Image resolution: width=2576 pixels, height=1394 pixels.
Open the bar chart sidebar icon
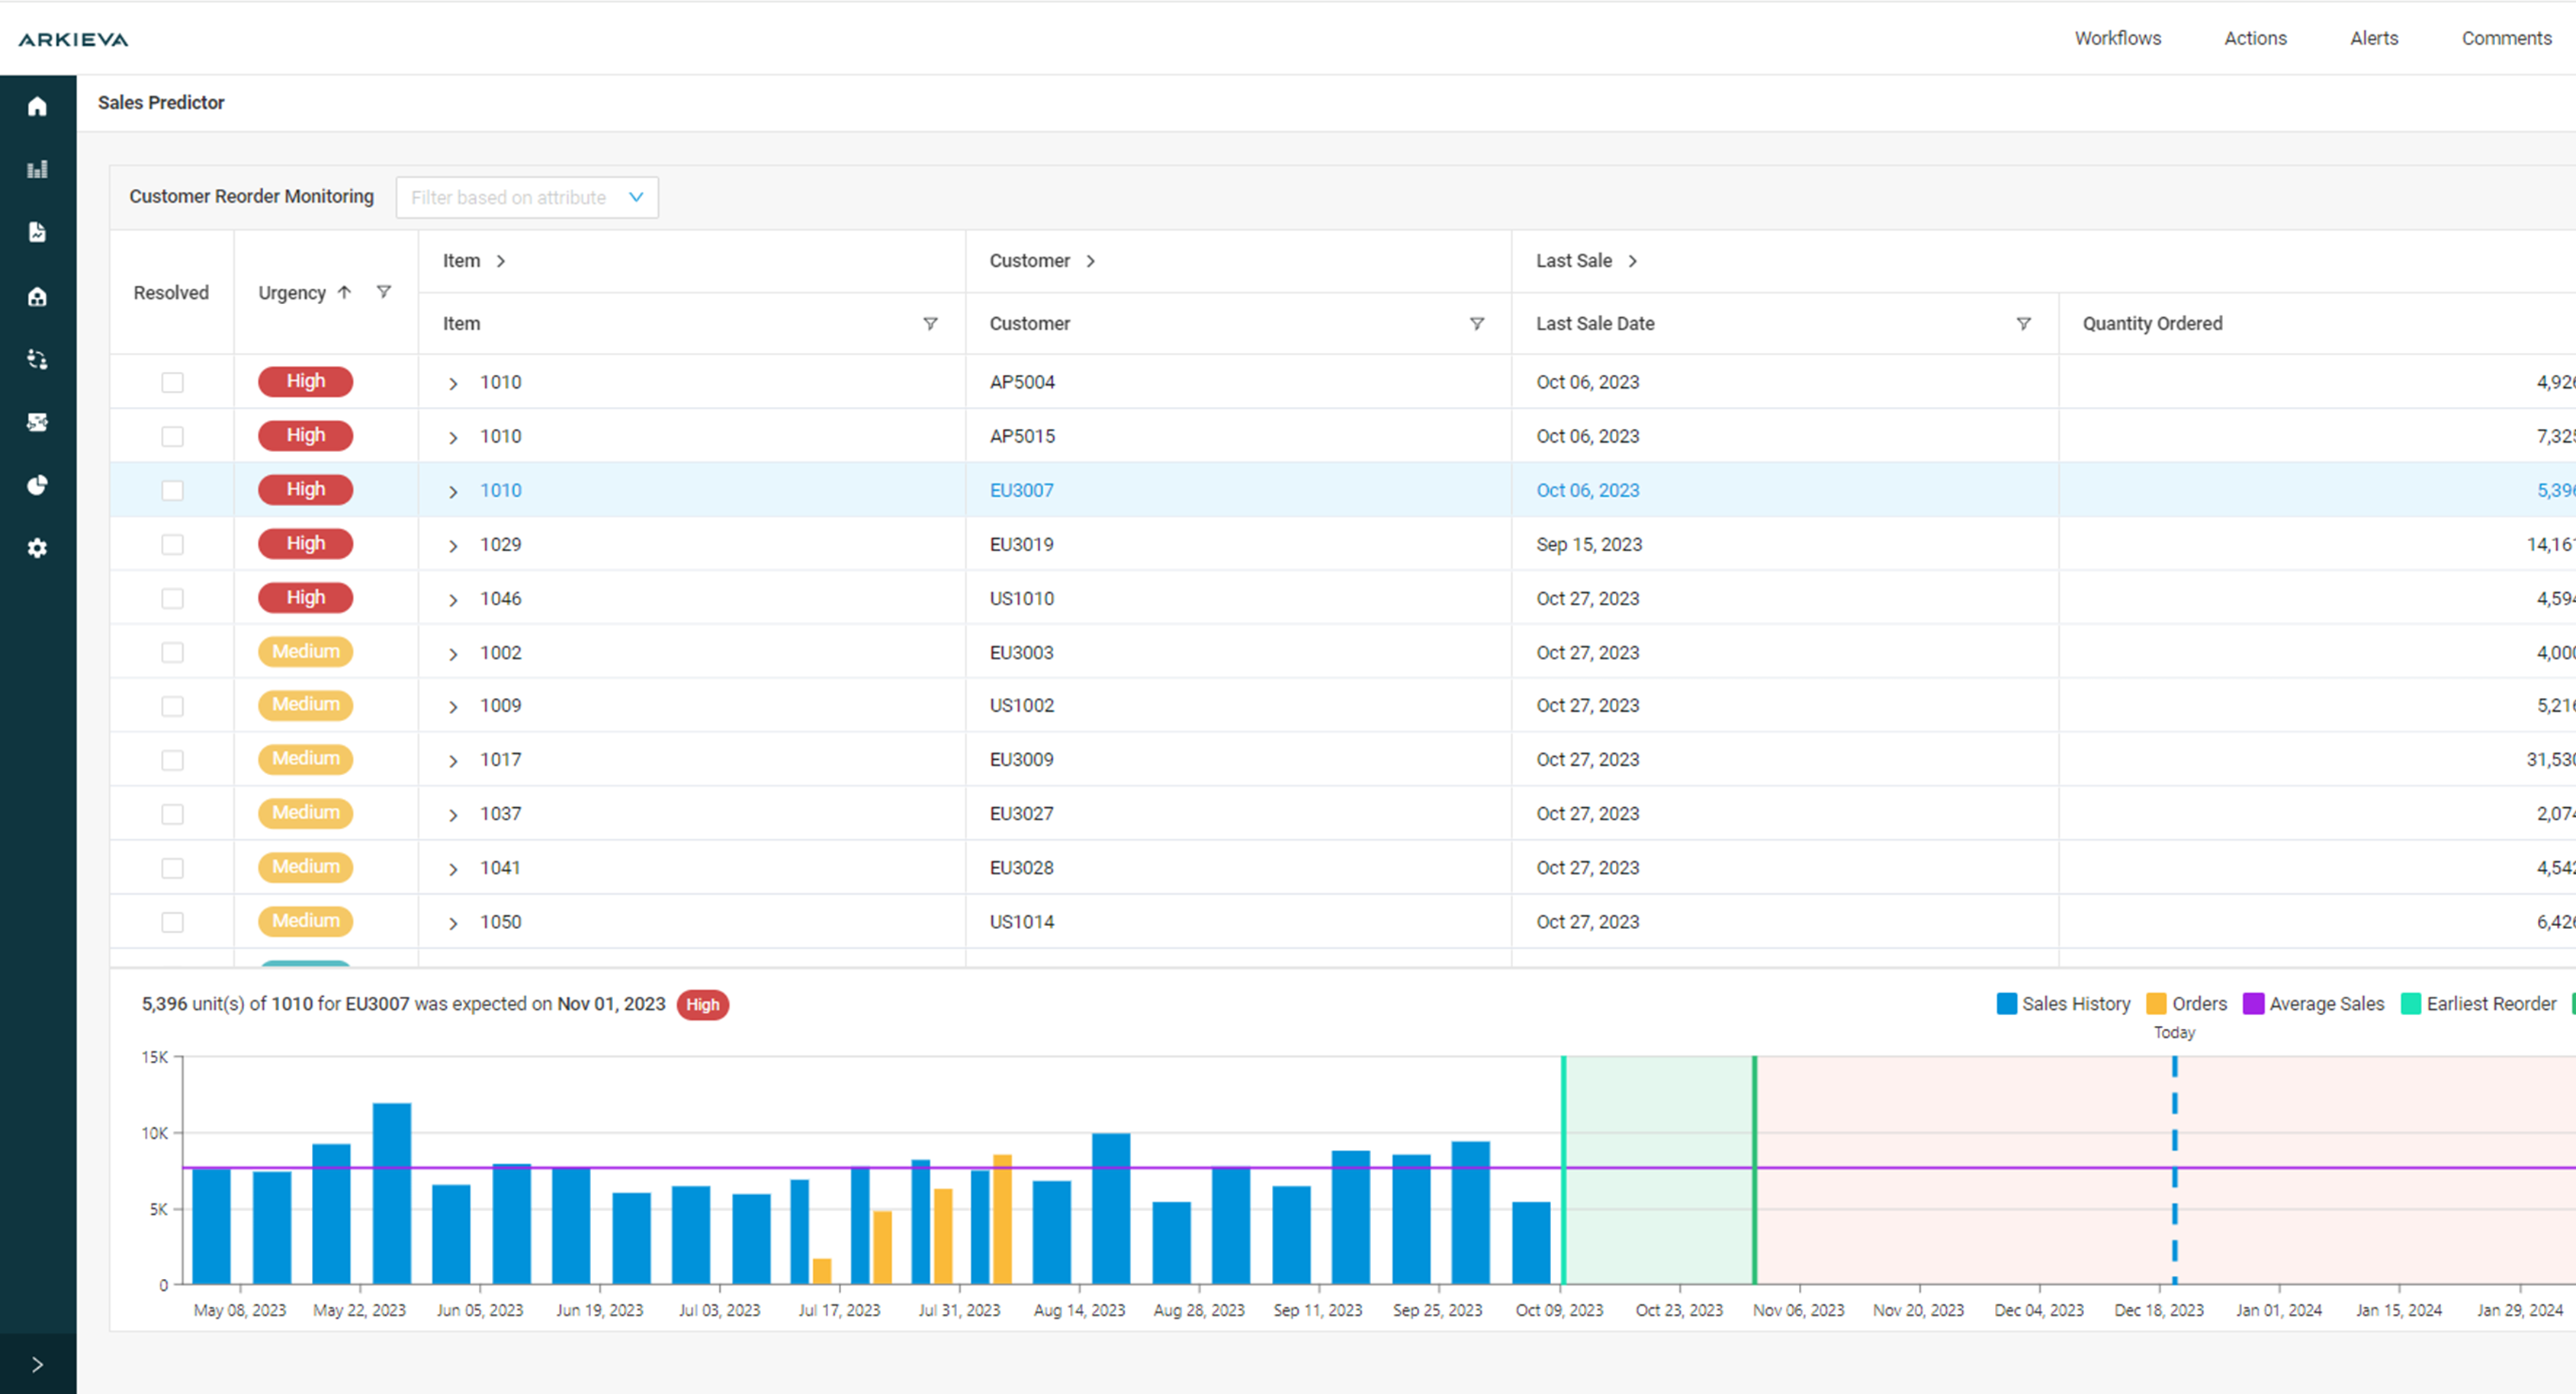click(x=37, y=169)
